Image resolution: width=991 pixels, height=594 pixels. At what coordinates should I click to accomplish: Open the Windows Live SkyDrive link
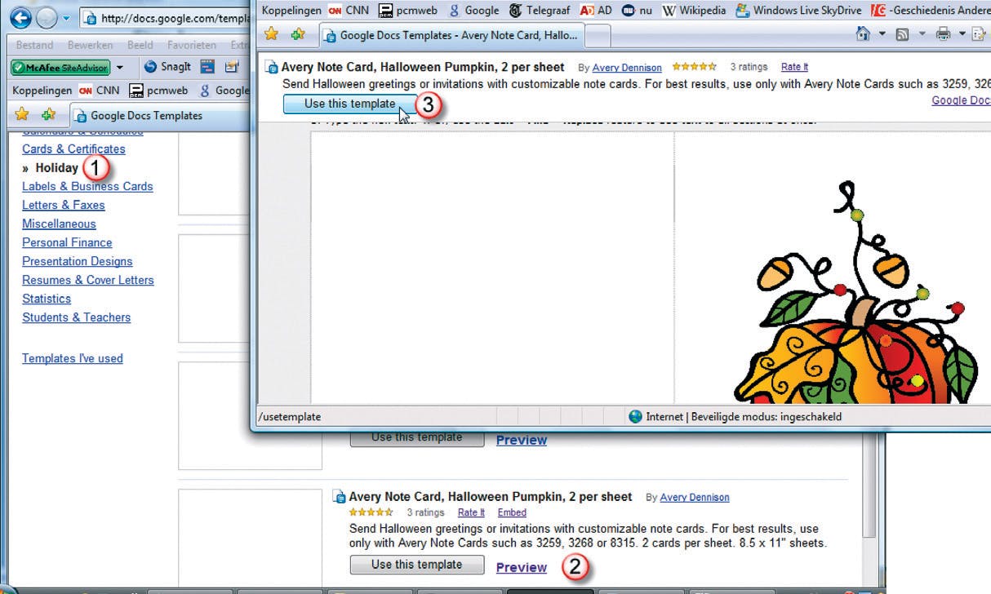798,11
